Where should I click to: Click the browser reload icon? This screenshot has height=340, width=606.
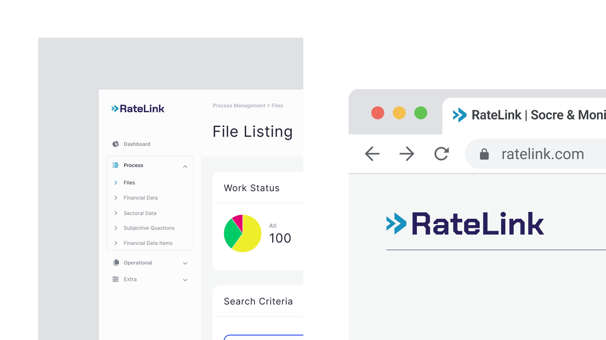coord(441,154)
